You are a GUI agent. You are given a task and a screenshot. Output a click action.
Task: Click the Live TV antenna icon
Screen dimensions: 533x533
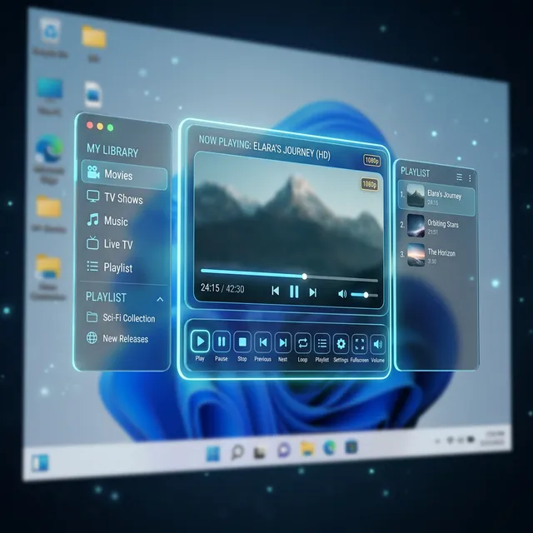click(92, 242)
